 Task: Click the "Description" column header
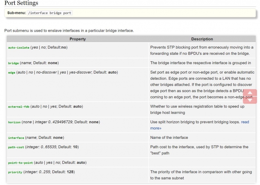202,39
